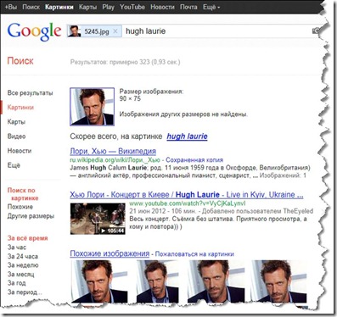Open Сохраненная копия cached link
The image size is (337, 317).
194,160
